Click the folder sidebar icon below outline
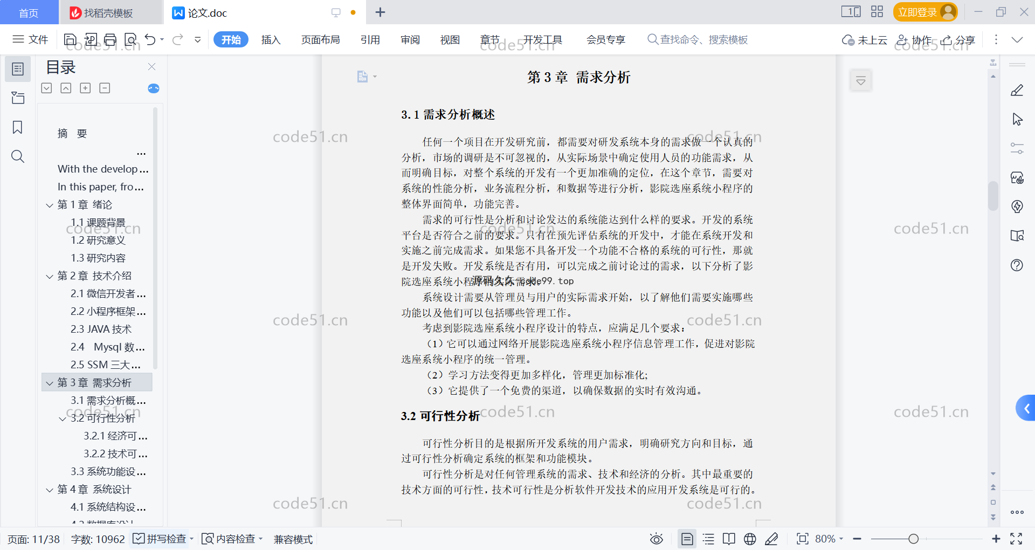Viewport: 1035px width, 550px height. coord(18,98)
